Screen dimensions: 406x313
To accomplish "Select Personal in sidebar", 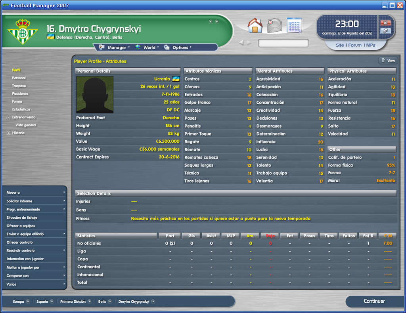I will click(19, 78).
